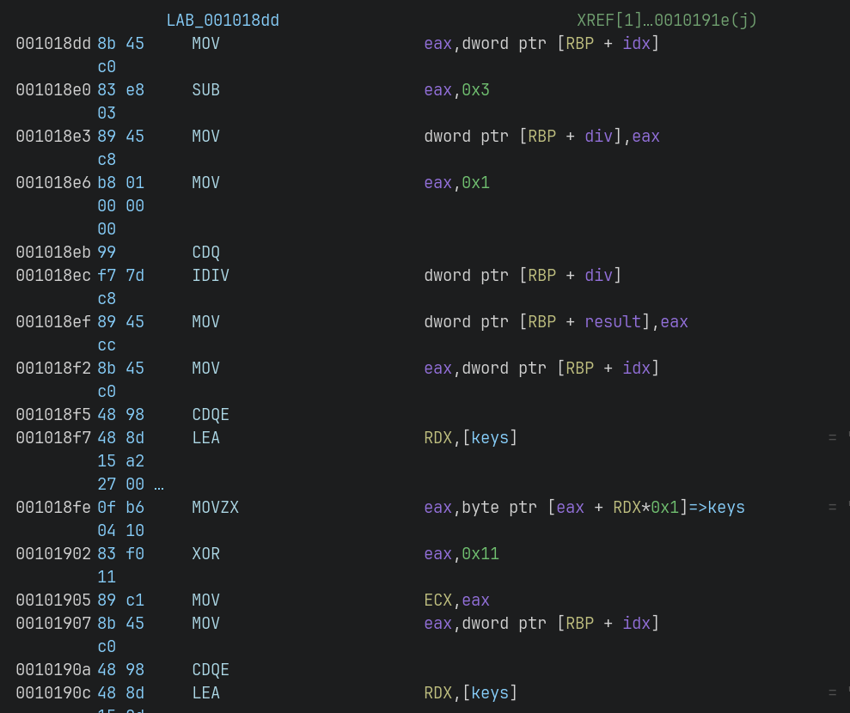Viewport: 850px width, 713px height.
Task: Select the address 001018e0
Action: pyautogui.click(x=53, y=89)
